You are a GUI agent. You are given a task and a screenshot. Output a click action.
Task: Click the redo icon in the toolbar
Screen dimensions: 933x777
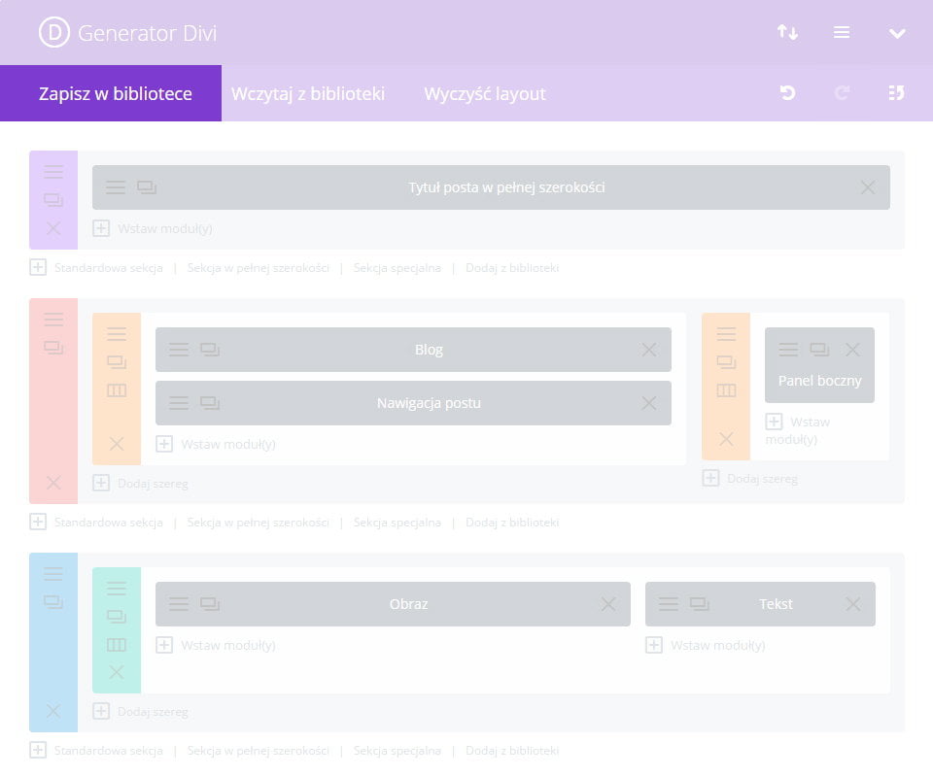point(842,93)
